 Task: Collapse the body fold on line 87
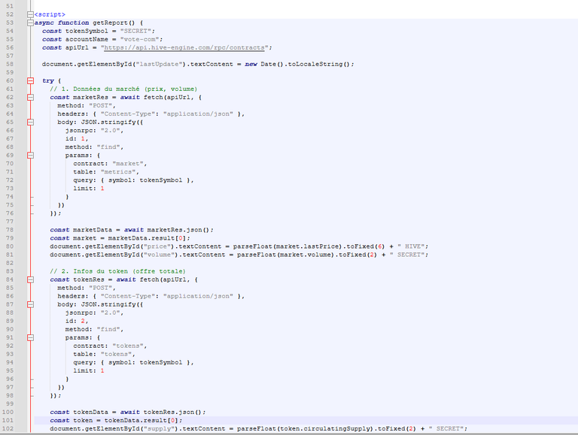click(x=30, y=305)
